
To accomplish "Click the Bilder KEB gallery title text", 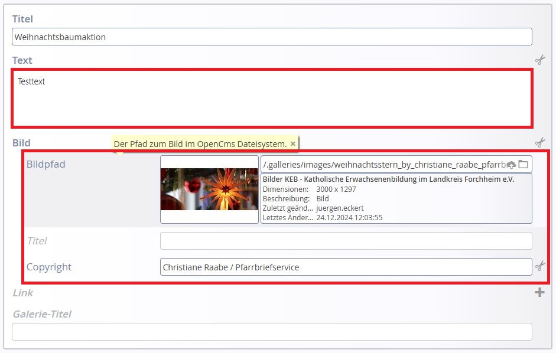I will (x=388, y=179).
